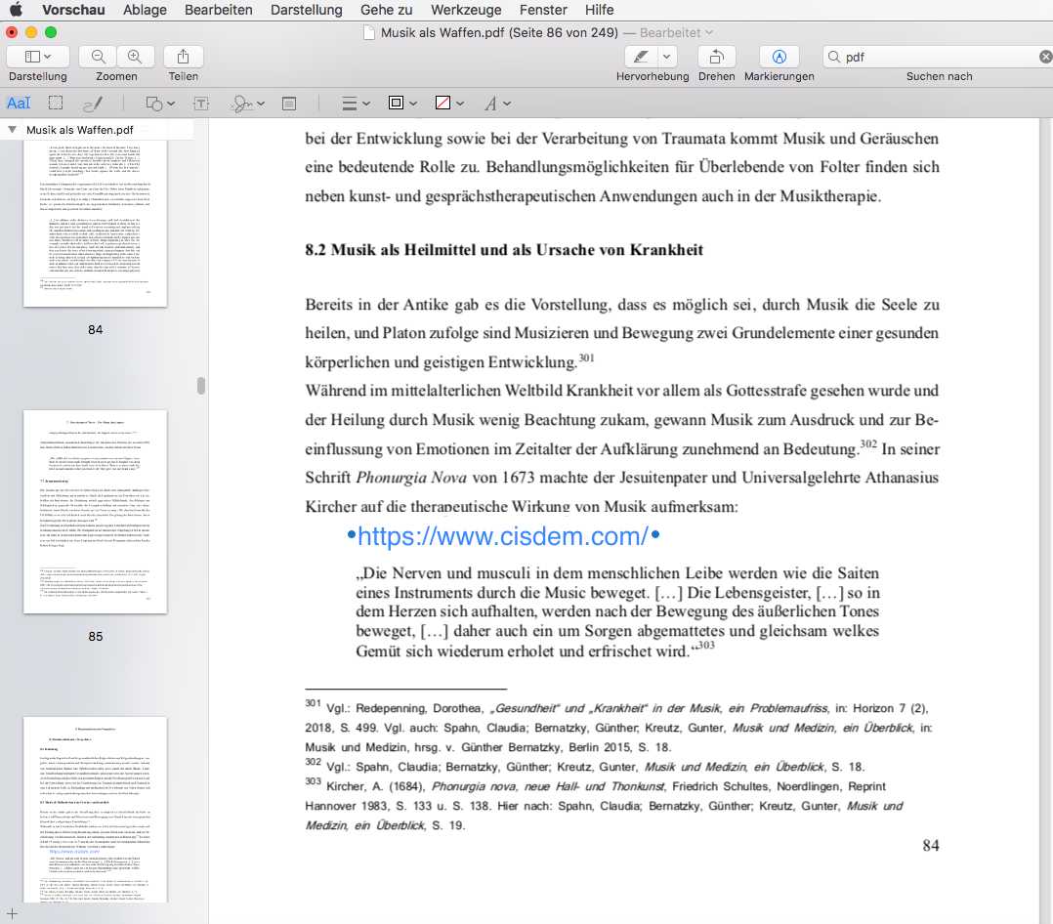The width and height of the screenshot is (1053, 924).
Task: Clear the search field text
Action: coord(1045,57)
